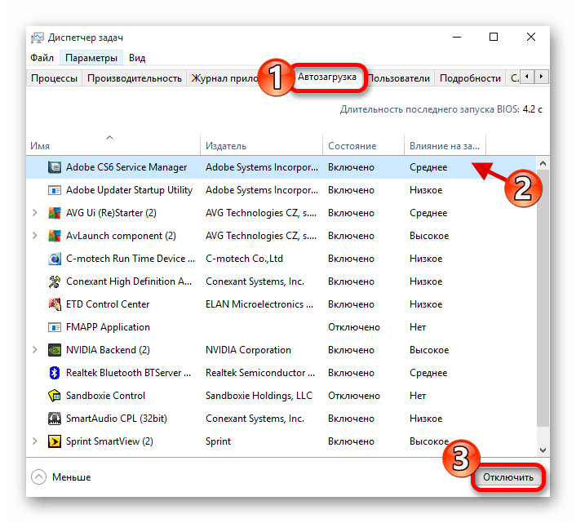Expand the Sprint SmartView group
576x523 pixels.
(35, 441)
